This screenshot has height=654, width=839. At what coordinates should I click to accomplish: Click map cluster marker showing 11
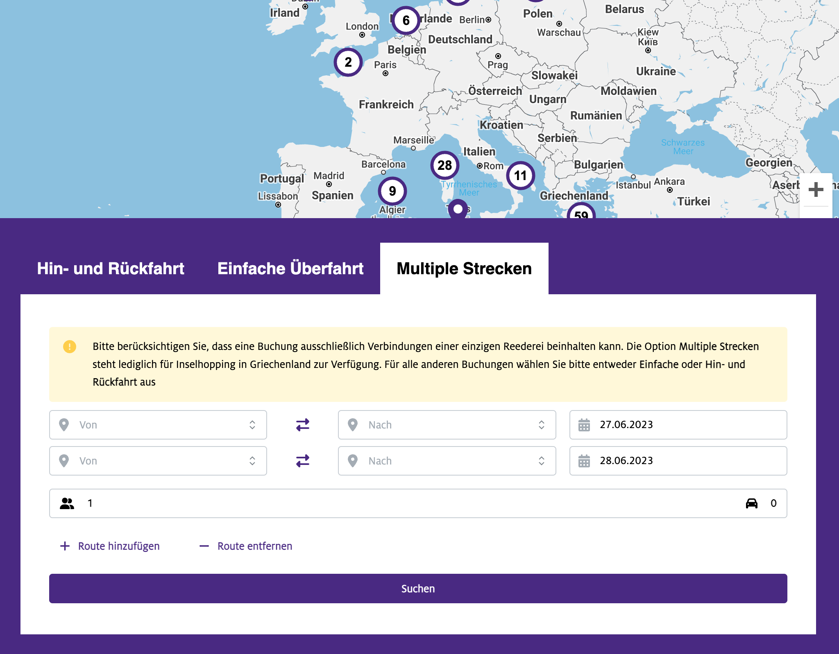pos(520,176)
